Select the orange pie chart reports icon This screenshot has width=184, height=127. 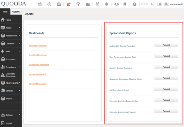[69, 4]
